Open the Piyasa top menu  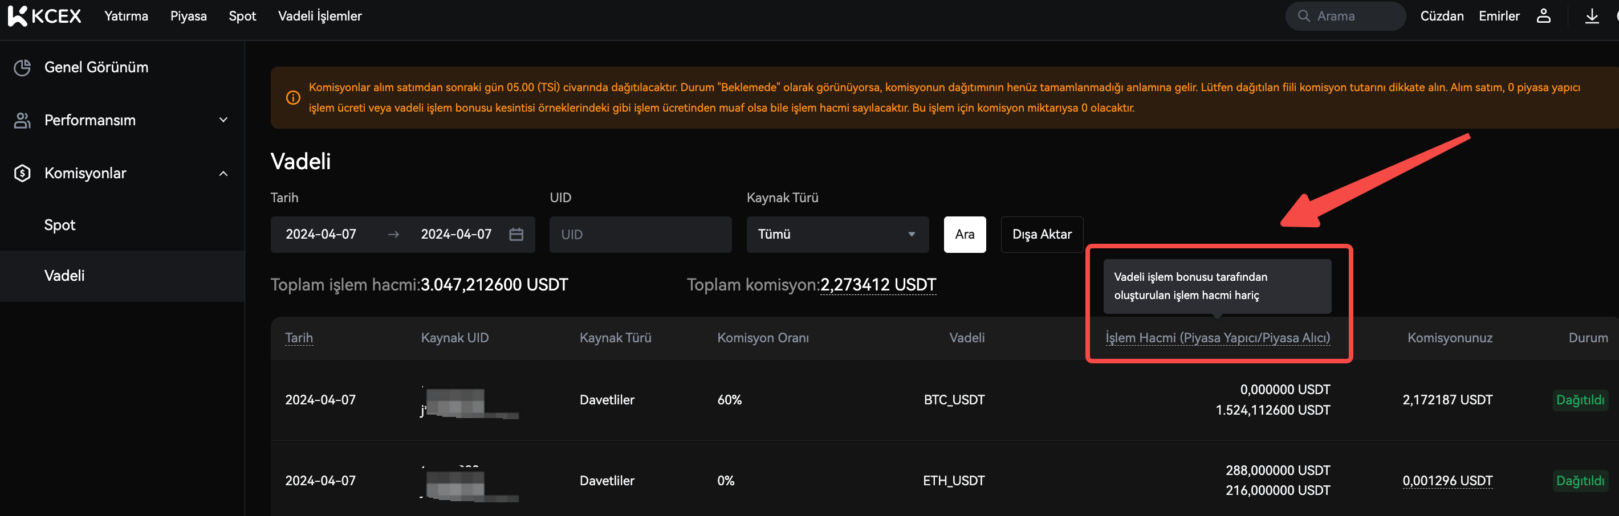(188, 17)
